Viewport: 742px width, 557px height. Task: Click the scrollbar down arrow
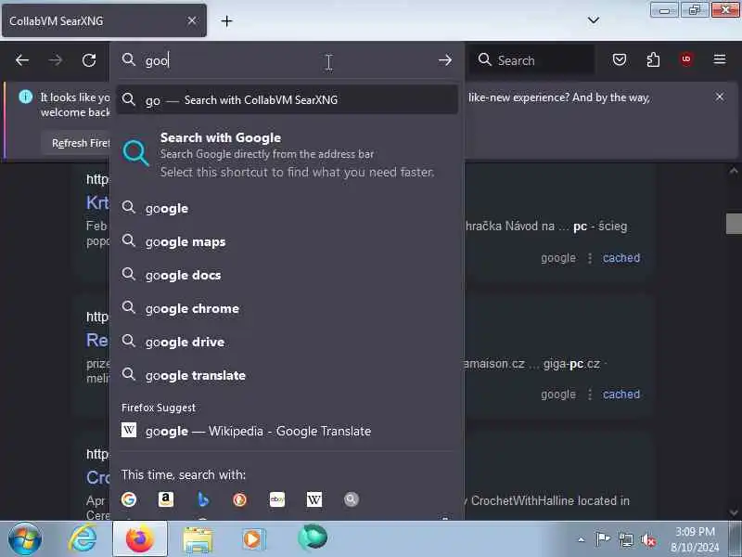pos(734,512)
